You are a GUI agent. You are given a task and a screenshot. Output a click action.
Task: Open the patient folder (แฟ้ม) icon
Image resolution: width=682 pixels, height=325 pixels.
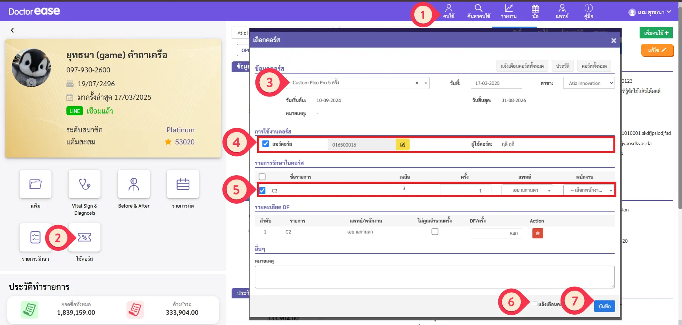point(36,184)
